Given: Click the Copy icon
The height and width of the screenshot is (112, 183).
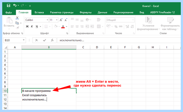Looking at the screenshot, I should (x=17, y=23).
